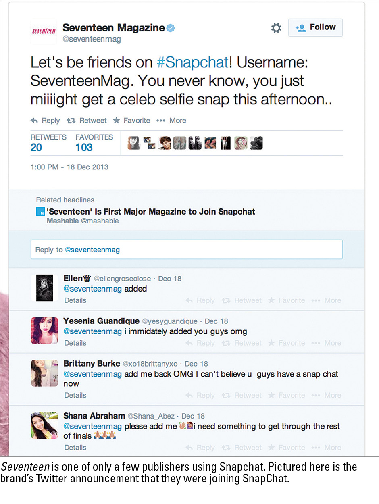Favorite Brittany Burke's reply
The height and width of the screenshot is (504, 379).
[287, 396]
